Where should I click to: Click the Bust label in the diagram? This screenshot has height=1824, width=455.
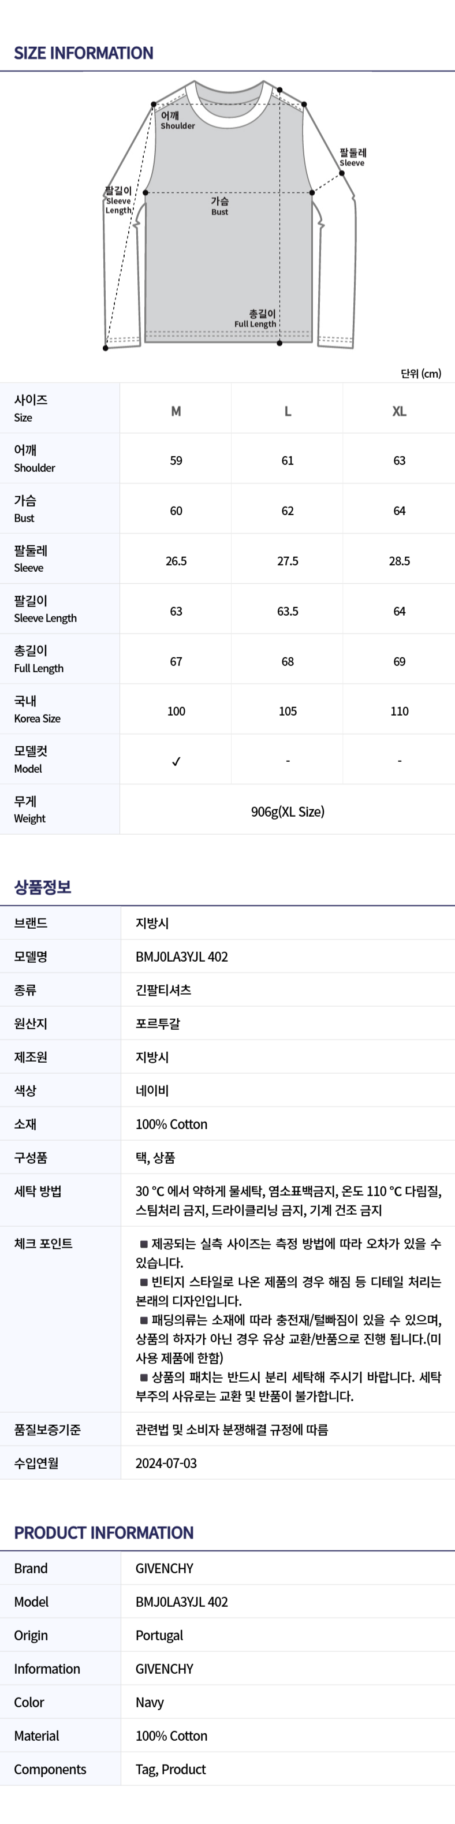pyautogui.click(x=219, y=206)
